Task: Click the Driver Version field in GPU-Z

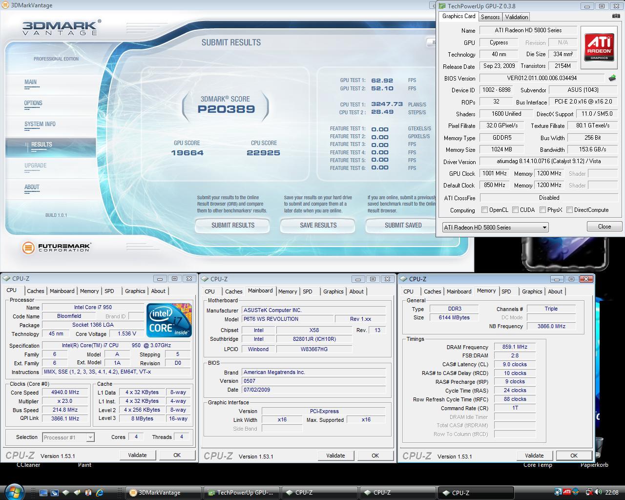Action: click(549, 161)
